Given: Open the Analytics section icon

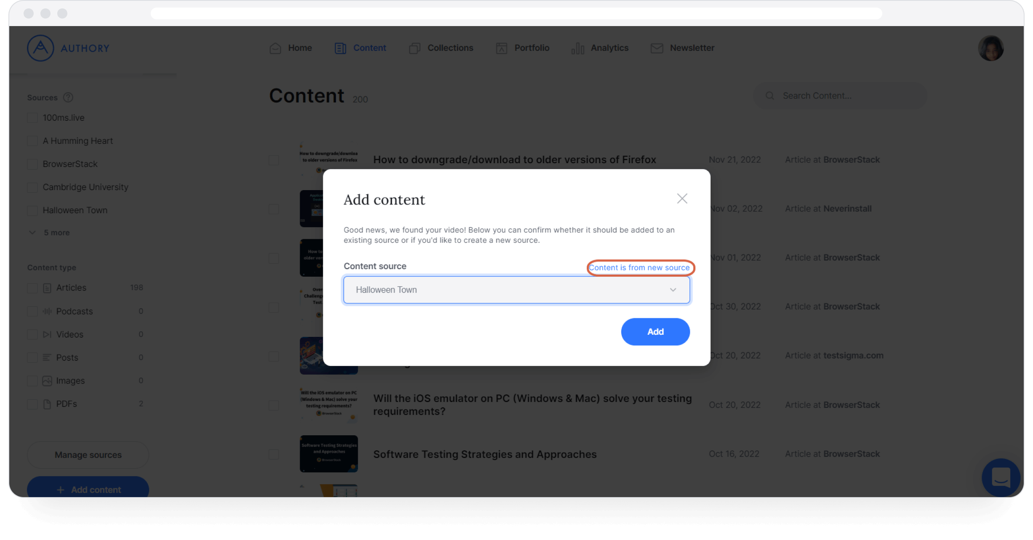Looking at the screenshot, I should [577, 48].
